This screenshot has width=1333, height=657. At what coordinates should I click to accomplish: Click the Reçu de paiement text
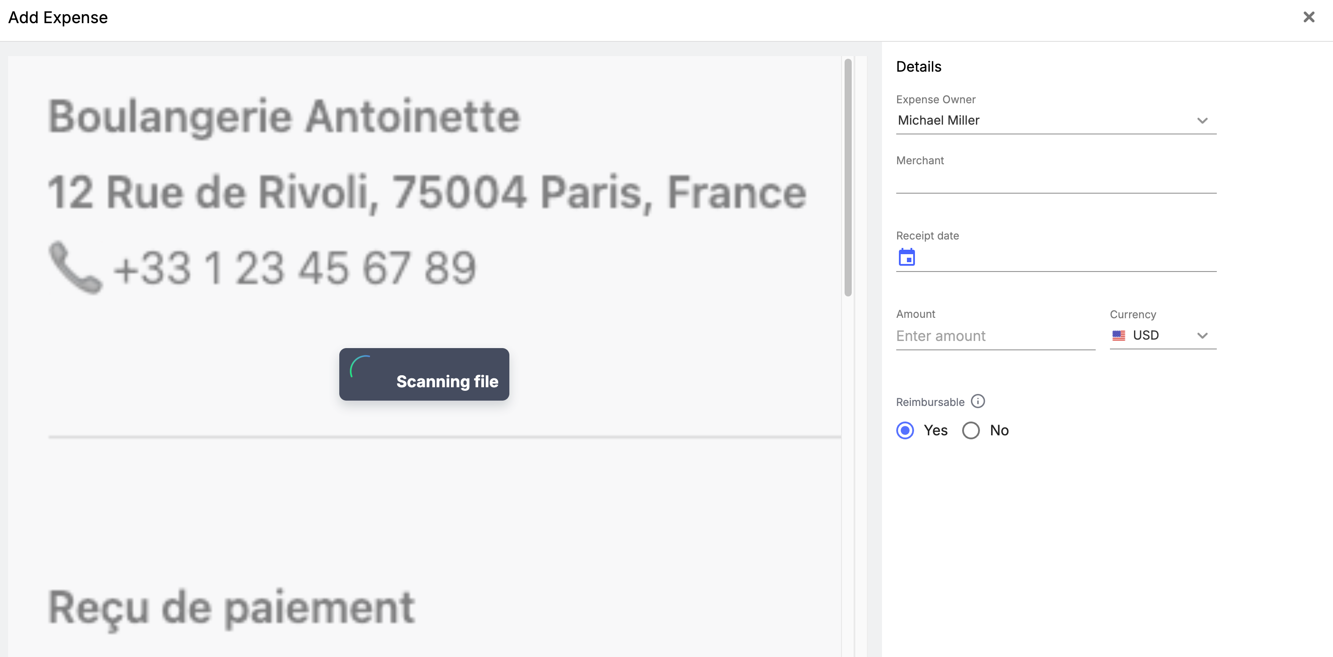232,608
